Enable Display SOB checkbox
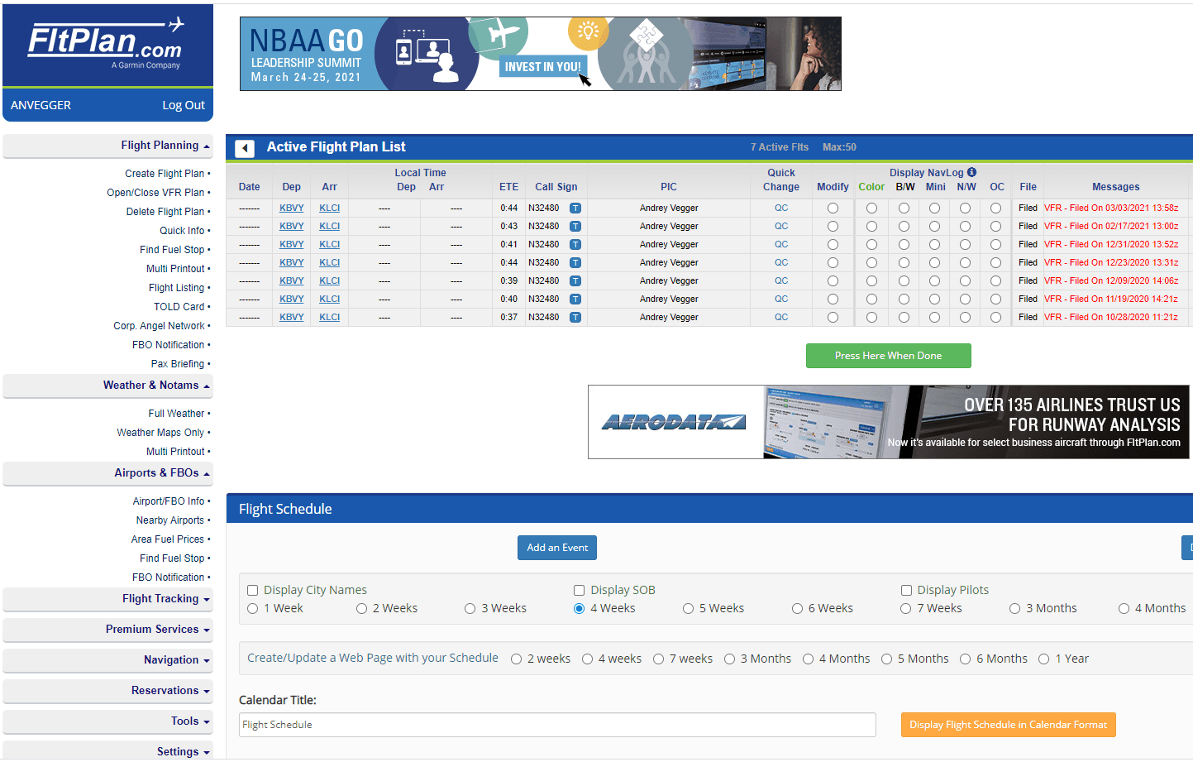 [580, 591]
